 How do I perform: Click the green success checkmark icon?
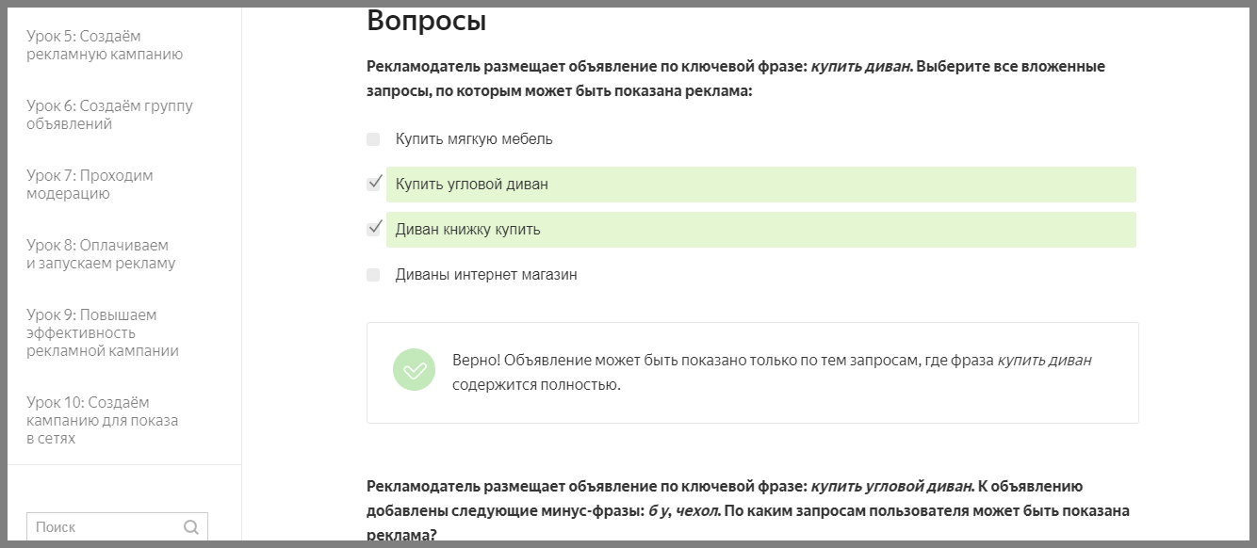[414, 371]
